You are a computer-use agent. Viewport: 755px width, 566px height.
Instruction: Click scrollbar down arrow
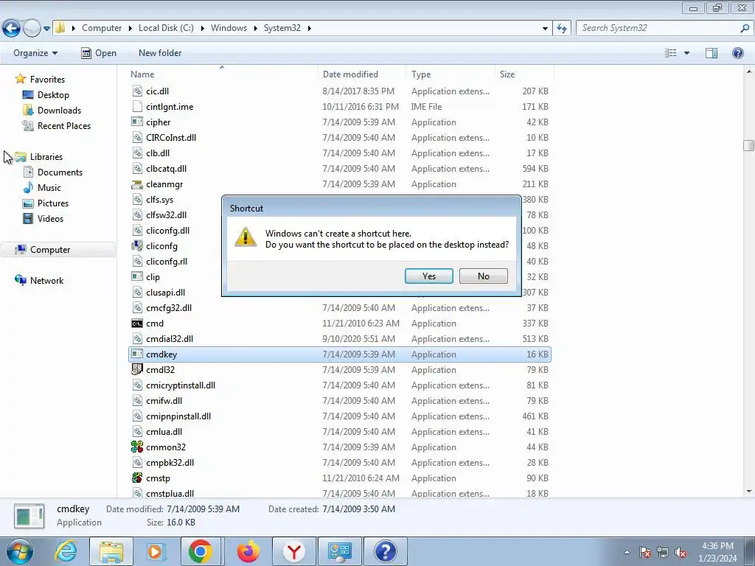click(748, 492)
